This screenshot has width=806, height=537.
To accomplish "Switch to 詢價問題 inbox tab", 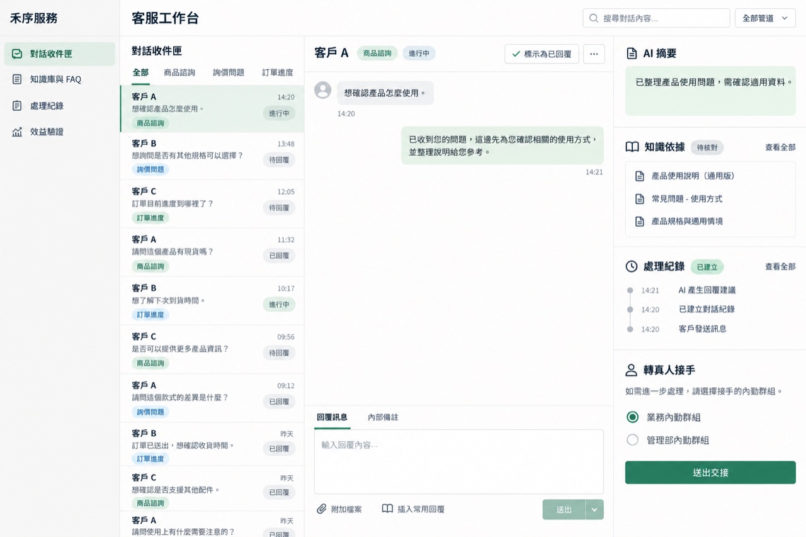I will tap(229, 72).
